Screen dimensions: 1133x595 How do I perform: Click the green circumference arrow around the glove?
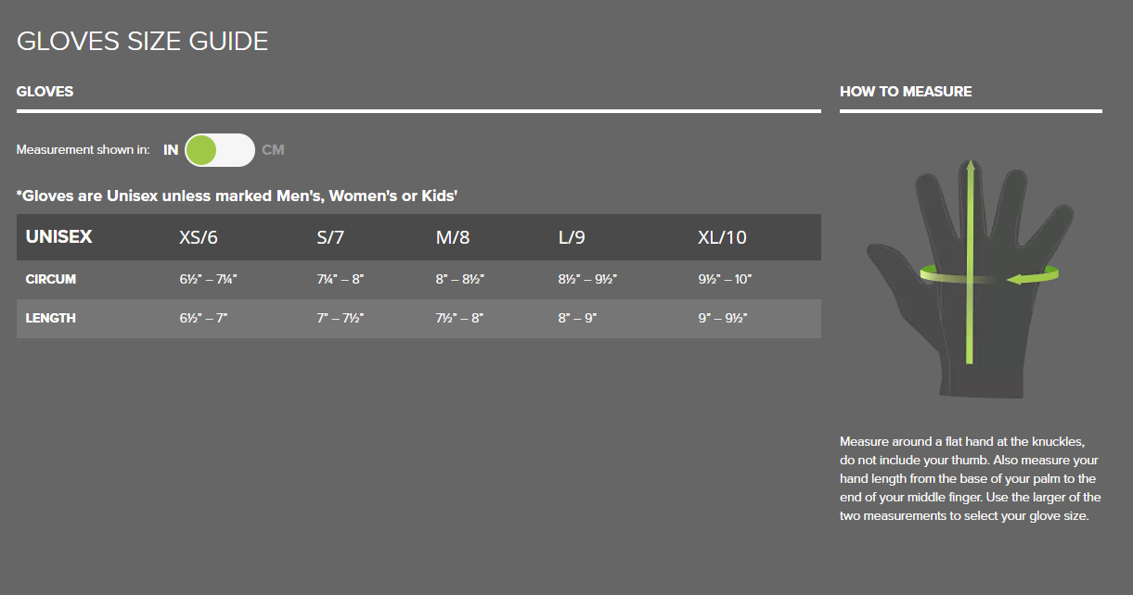(1030, 276)
